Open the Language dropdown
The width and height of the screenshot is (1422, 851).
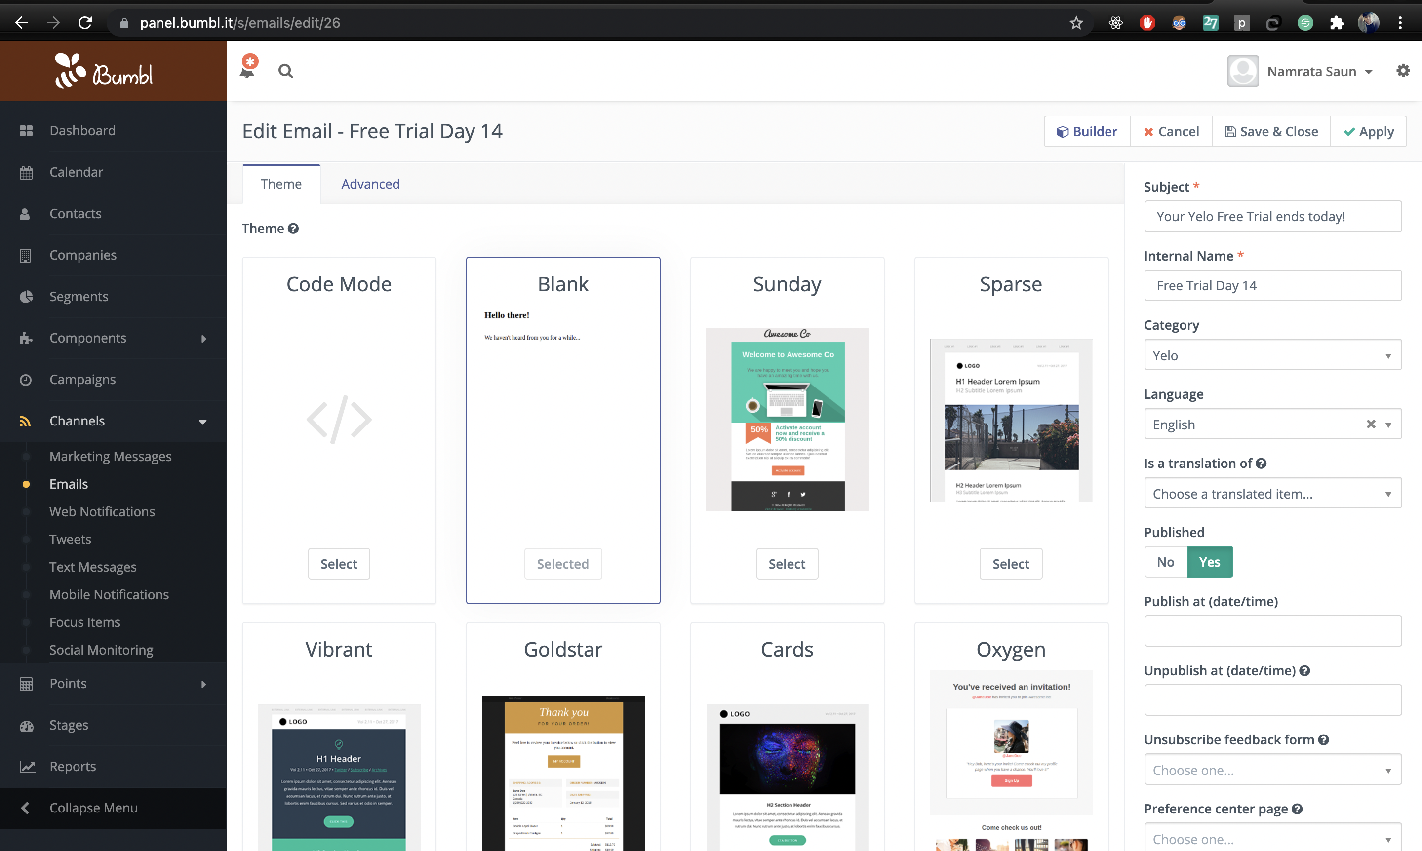click(1272, 425)
